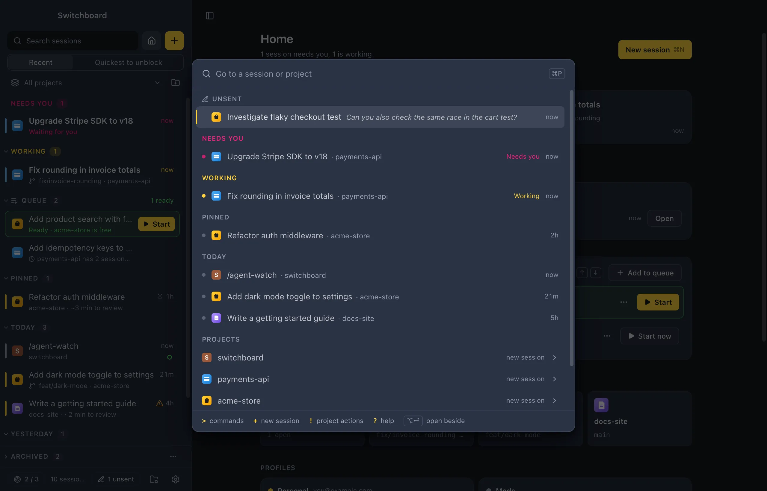The width and height of the screenshot is (767, 491).
Task: Open the All projects dropdown
Action: [85, 83]
